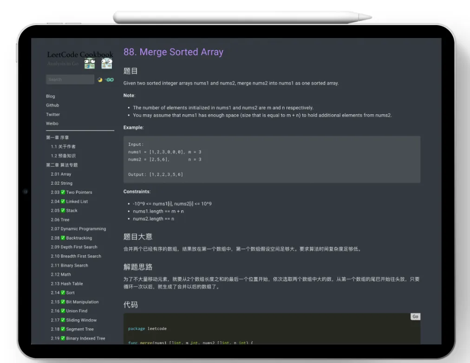This screenshot has width=470, height=363.
Task: Click the 解题思路 heading
Action: (138, 267)
